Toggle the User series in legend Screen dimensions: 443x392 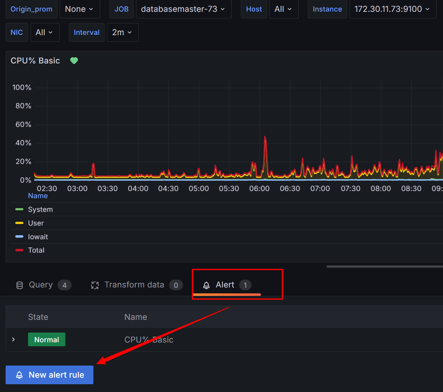(36, 223)
